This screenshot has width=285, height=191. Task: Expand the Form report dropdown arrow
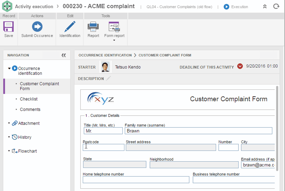[114, 40]
